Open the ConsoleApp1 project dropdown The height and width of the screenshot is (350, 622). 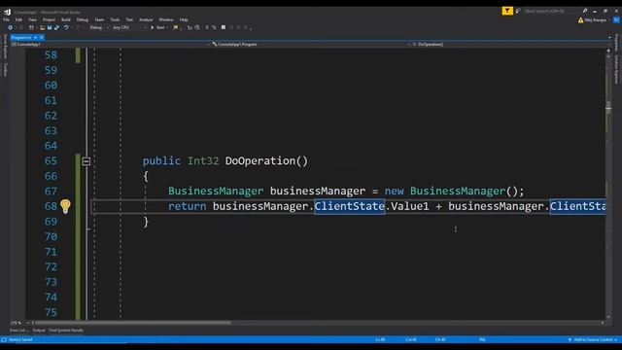[110, 45]
